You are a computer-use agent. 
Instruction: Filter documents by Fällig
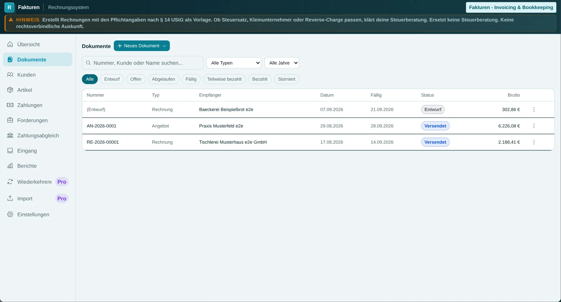coord(191,79)
